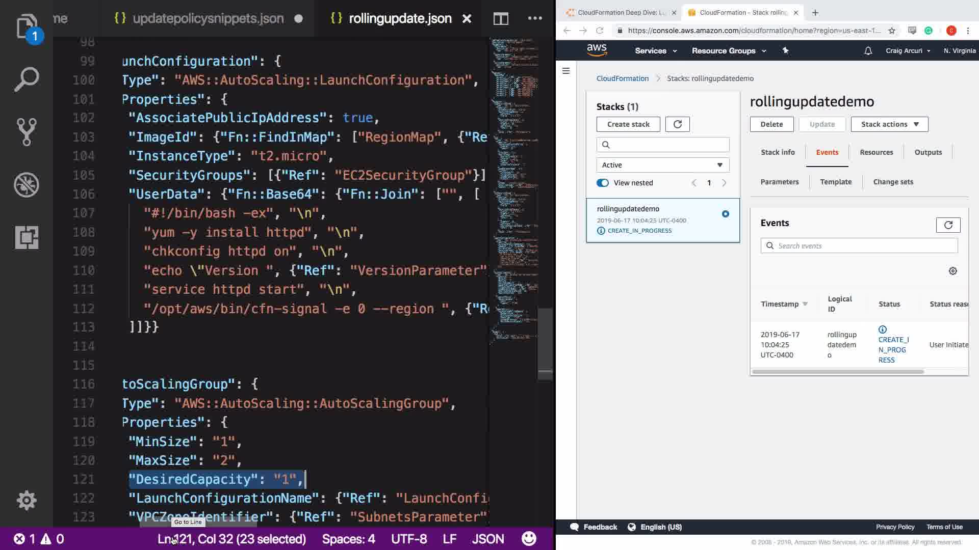979x550 pixels.
Task: Select the rollingupdatedemo stack radio button
Action: tap(725, 214)
